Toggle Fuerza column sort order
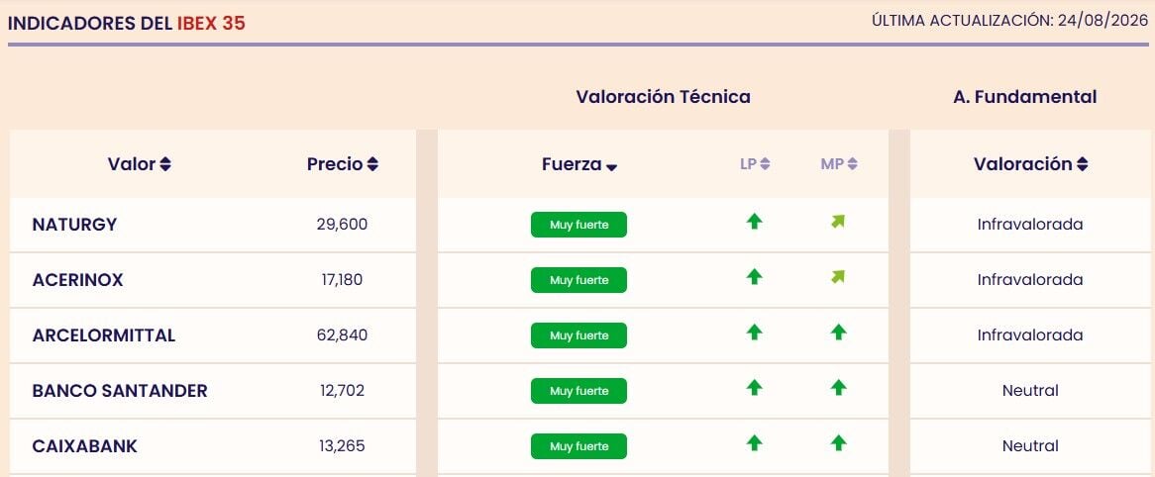The image size is (1155, 477). (578, 165)
